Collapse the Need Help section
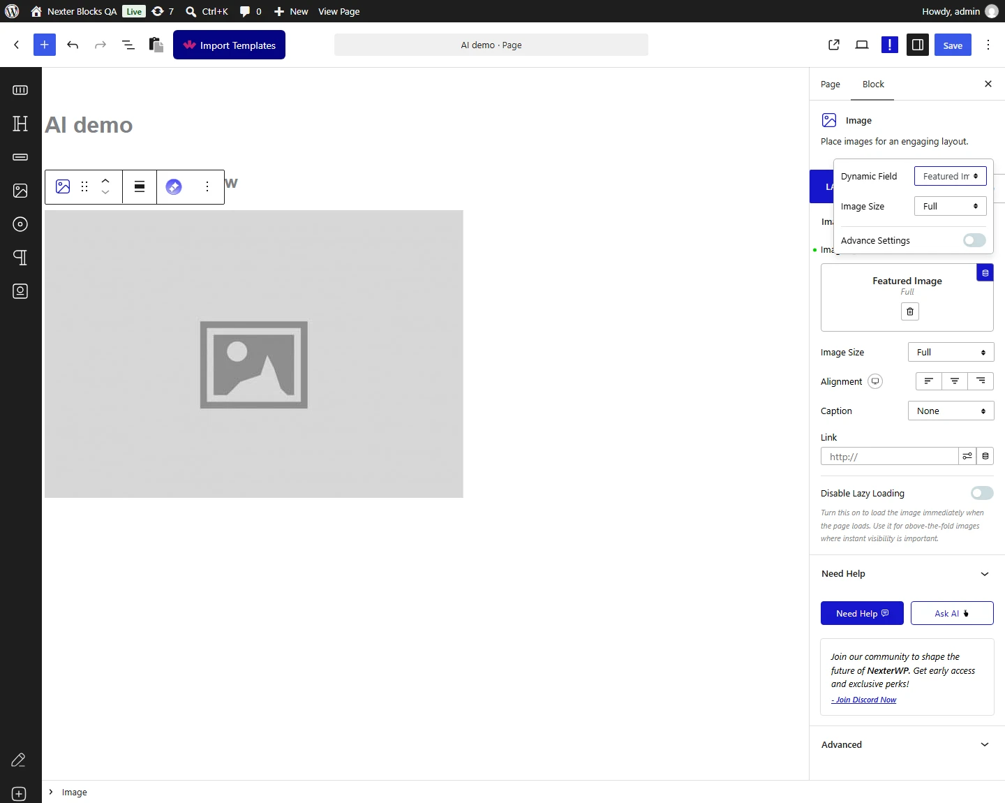Viewport: 1005px width, 803px height. [x=907, y=574]
